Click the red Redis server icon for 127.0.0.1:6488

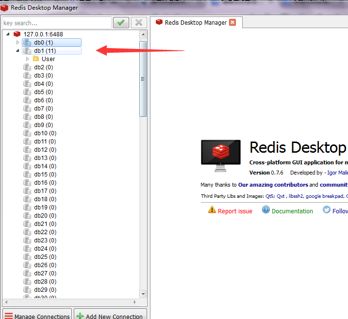[x=17, y=34]
